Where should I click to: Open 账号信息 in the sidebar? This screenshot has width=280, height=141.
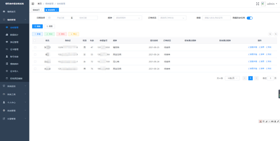pyautogui.click(x=14, y=57)
